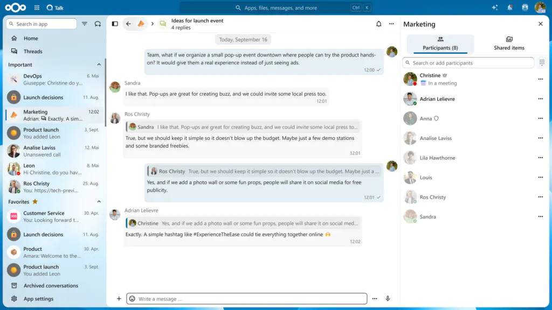Open options menu for Anna
552x310 pixels.
tap(540, 118)
